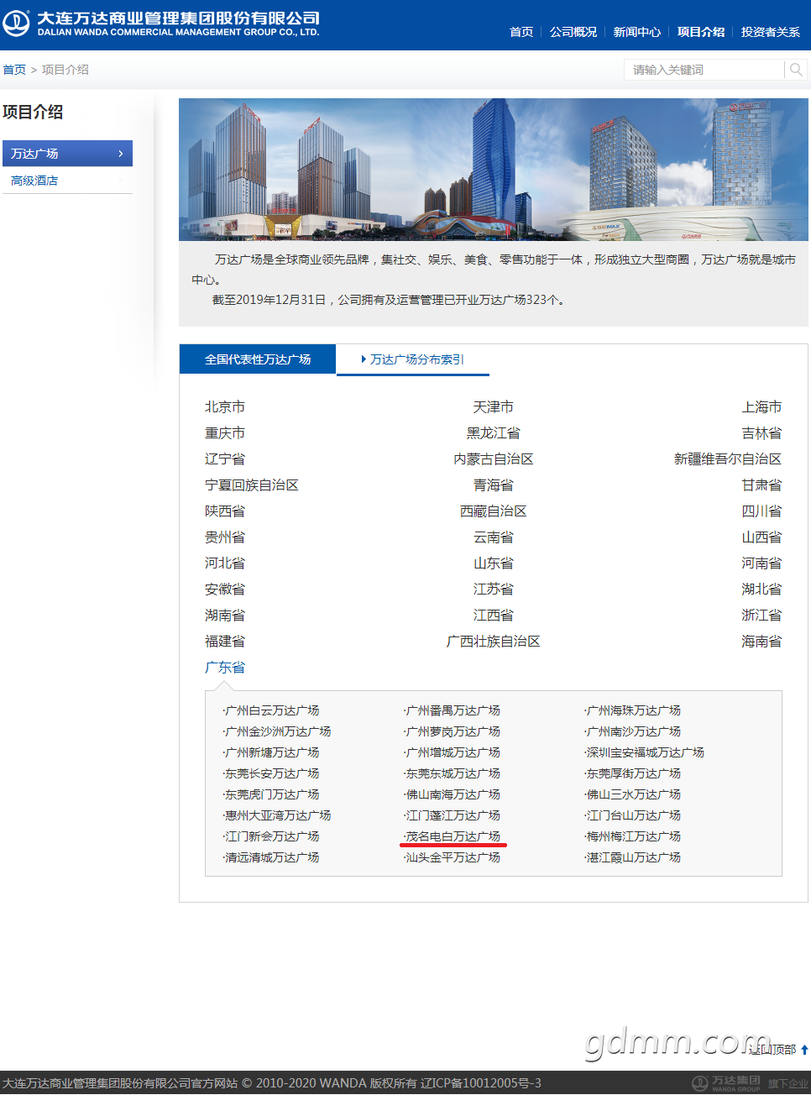Viewport: 811px width, 1095px height.
Task: Open 安徽省 list
Action: (225, 589)
